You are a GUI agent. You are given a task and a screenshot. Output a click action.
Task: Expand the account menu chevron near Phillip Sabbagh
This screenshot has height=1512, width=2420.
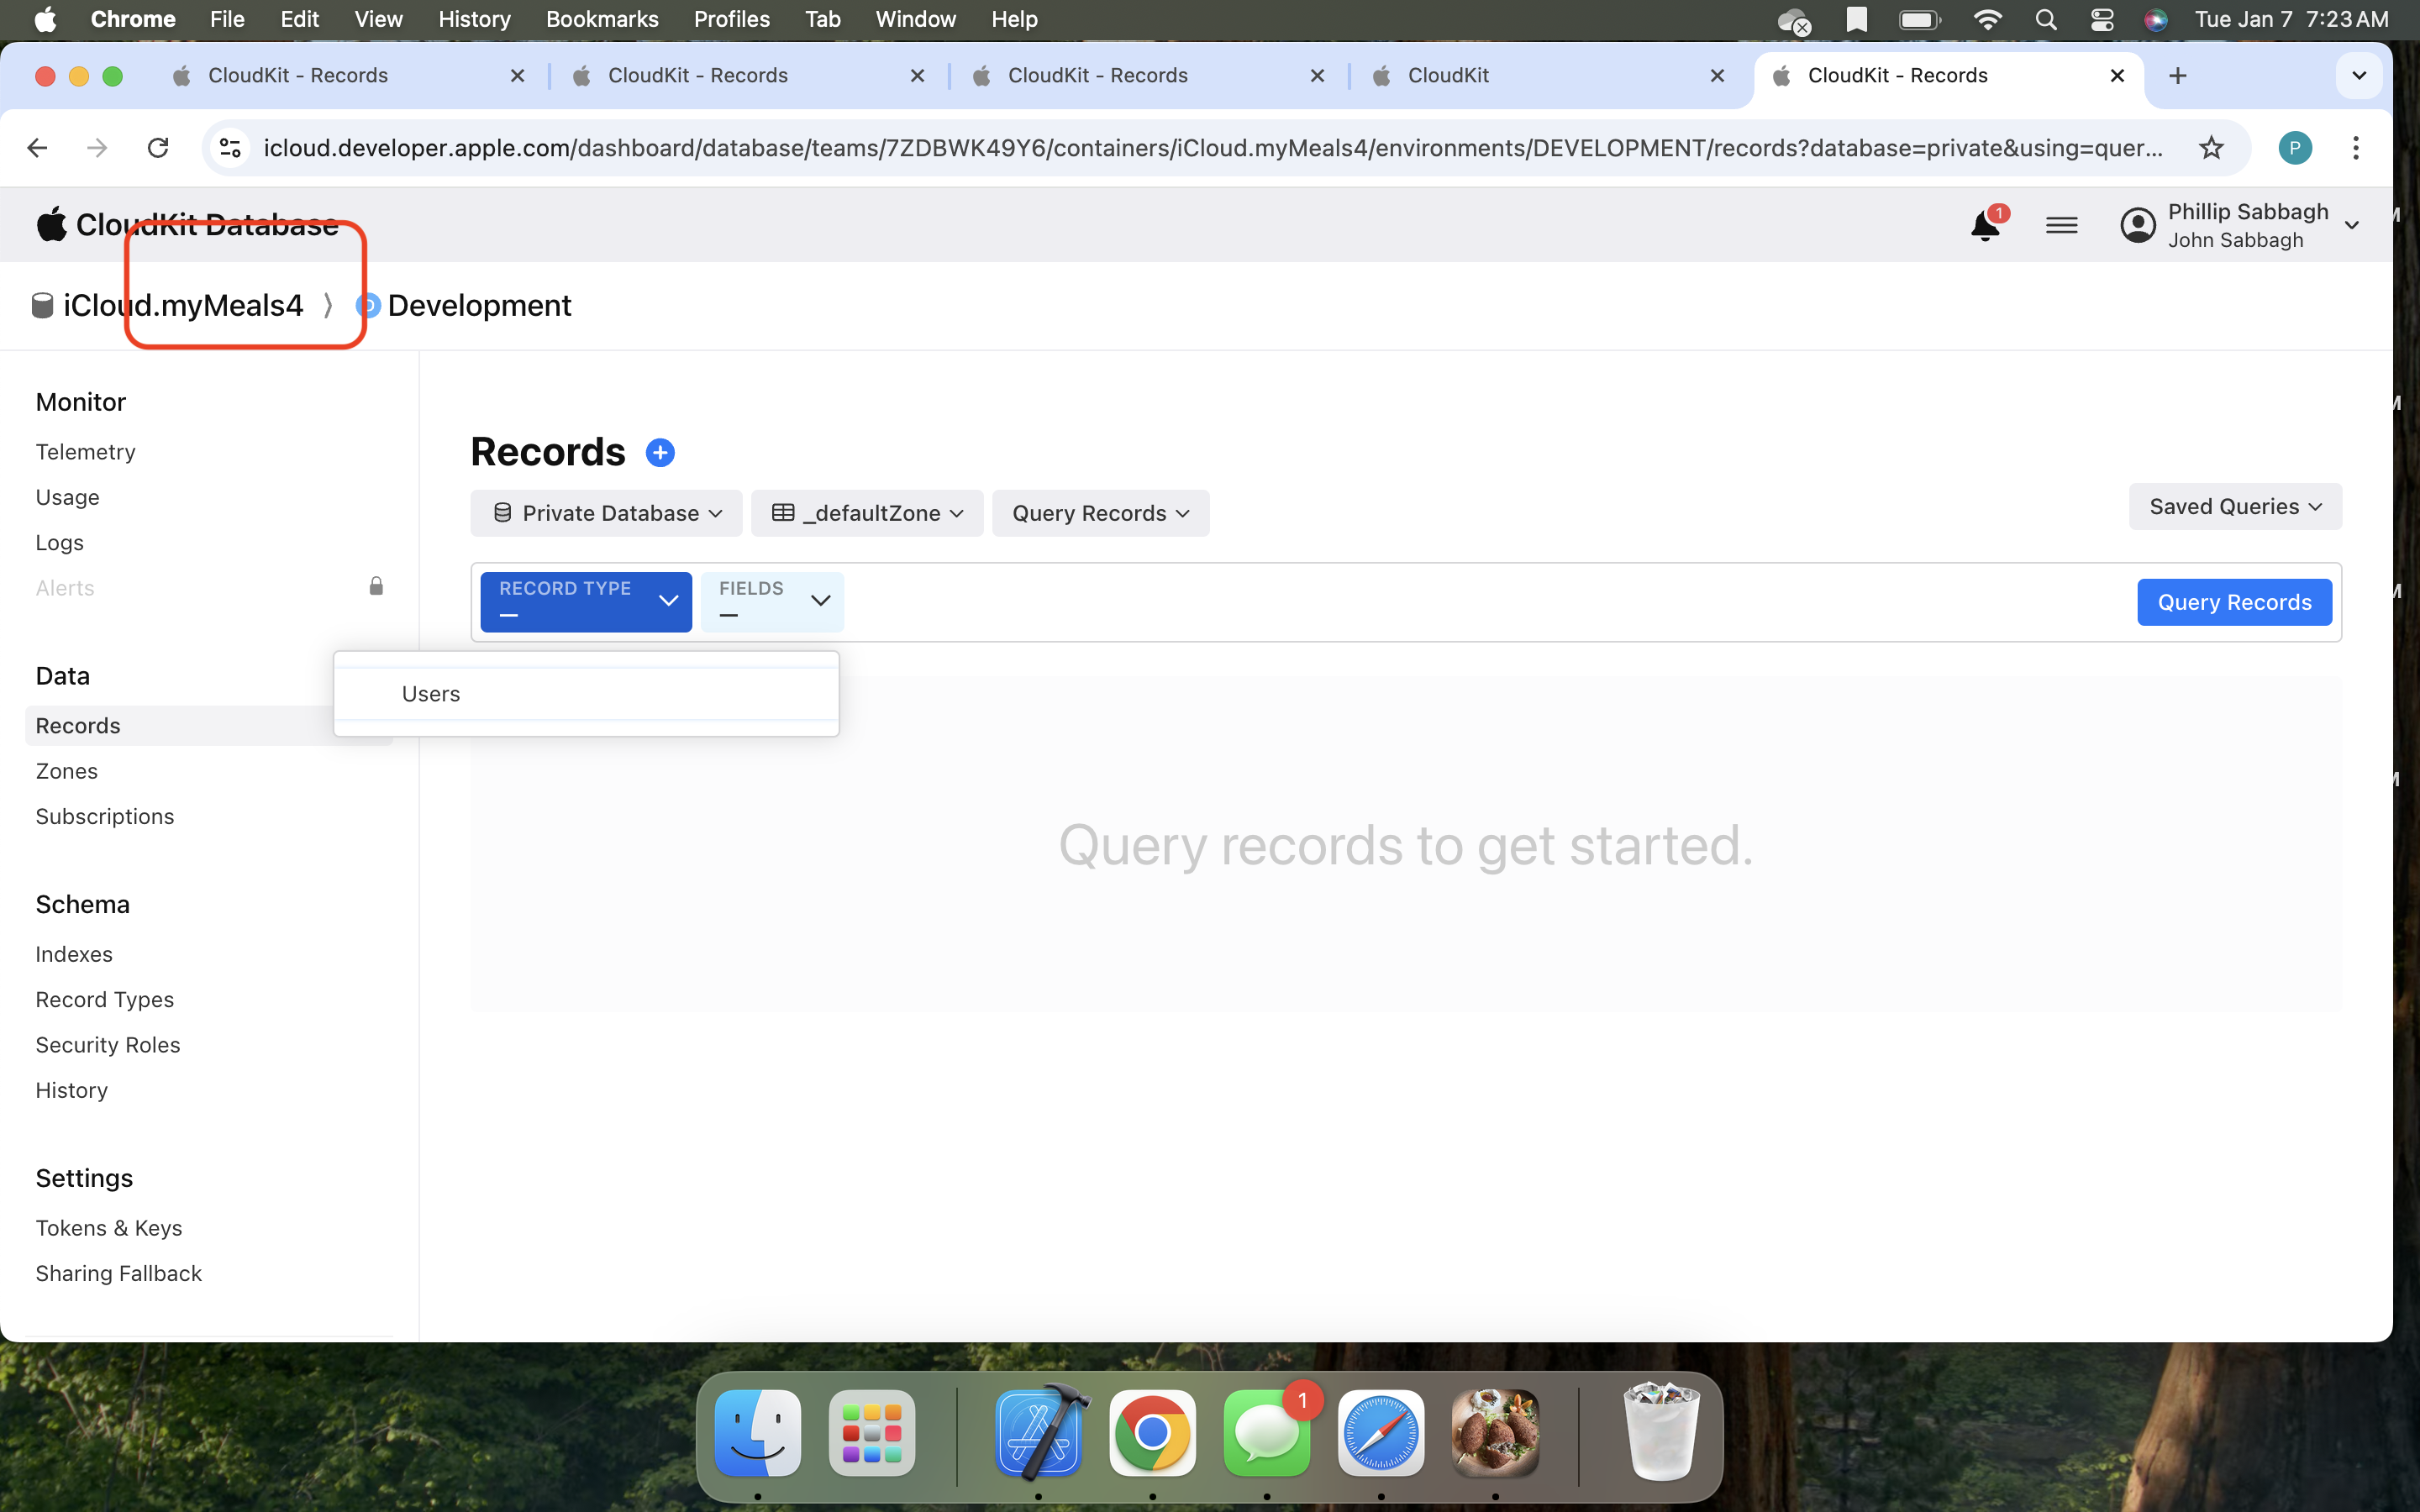coord(2351,225)
